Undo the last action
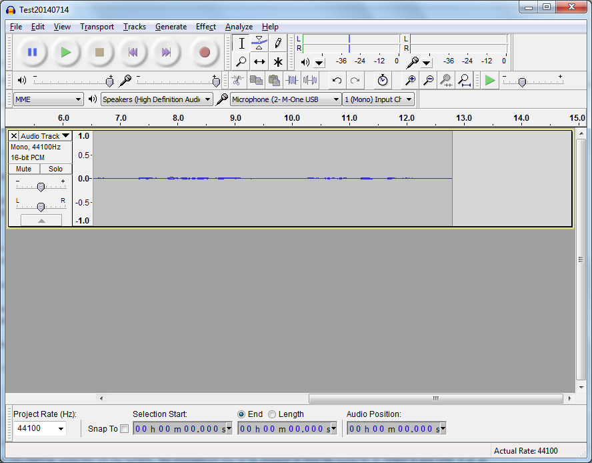Image resolution: width=592 pixels, height=463 pixels. point(337,80)
